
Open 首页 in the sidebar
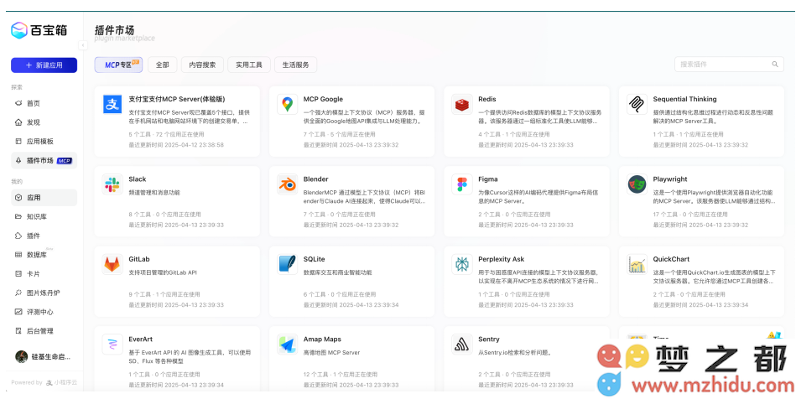(x=44, y=103)
